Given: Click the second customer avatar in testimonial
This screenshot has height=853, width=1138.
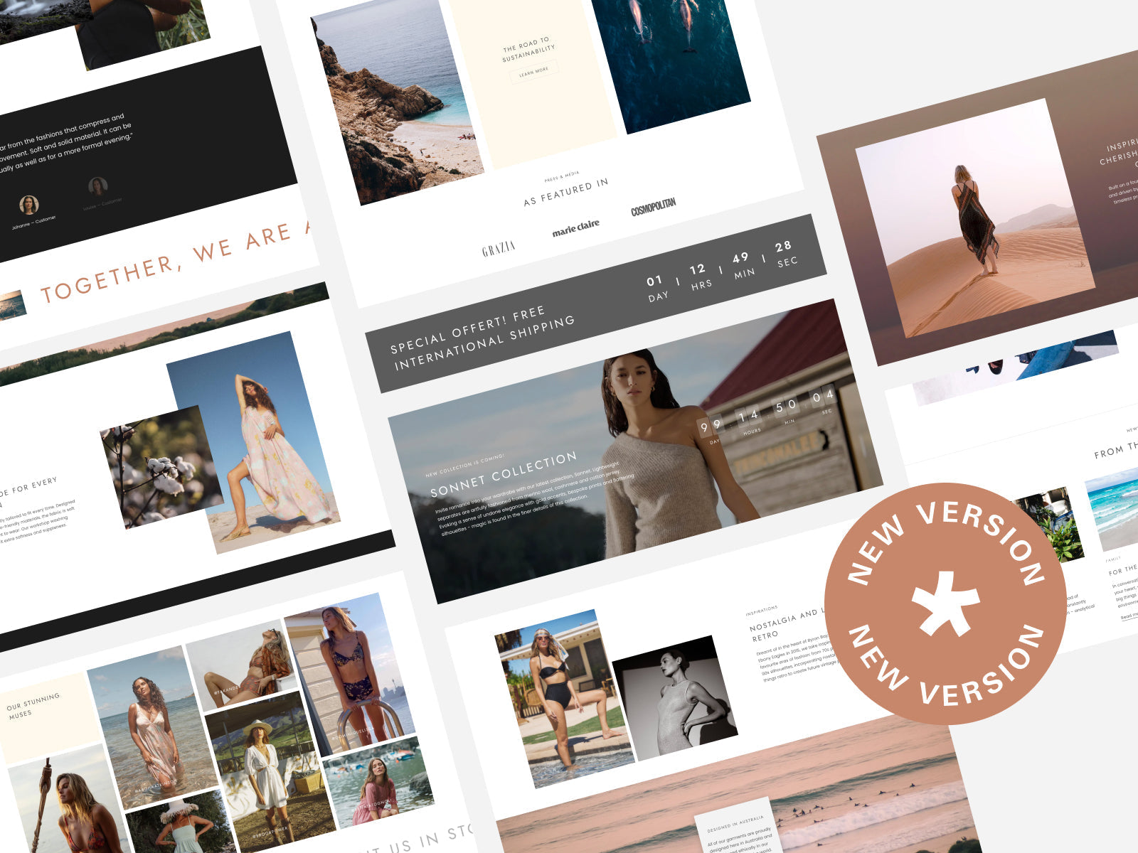Looking at the screenshot, I should 98,187.
